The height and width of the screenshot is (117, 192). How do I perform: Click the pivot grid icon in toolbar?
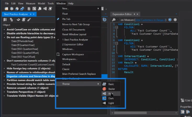coord(34,9)
